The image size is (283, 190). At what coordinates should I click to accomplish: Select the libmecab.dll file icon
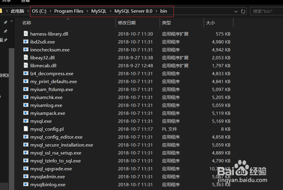point(26,65)
